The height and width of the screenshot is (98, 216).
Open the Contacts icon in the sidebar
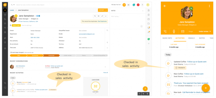(x=5, y=15)
